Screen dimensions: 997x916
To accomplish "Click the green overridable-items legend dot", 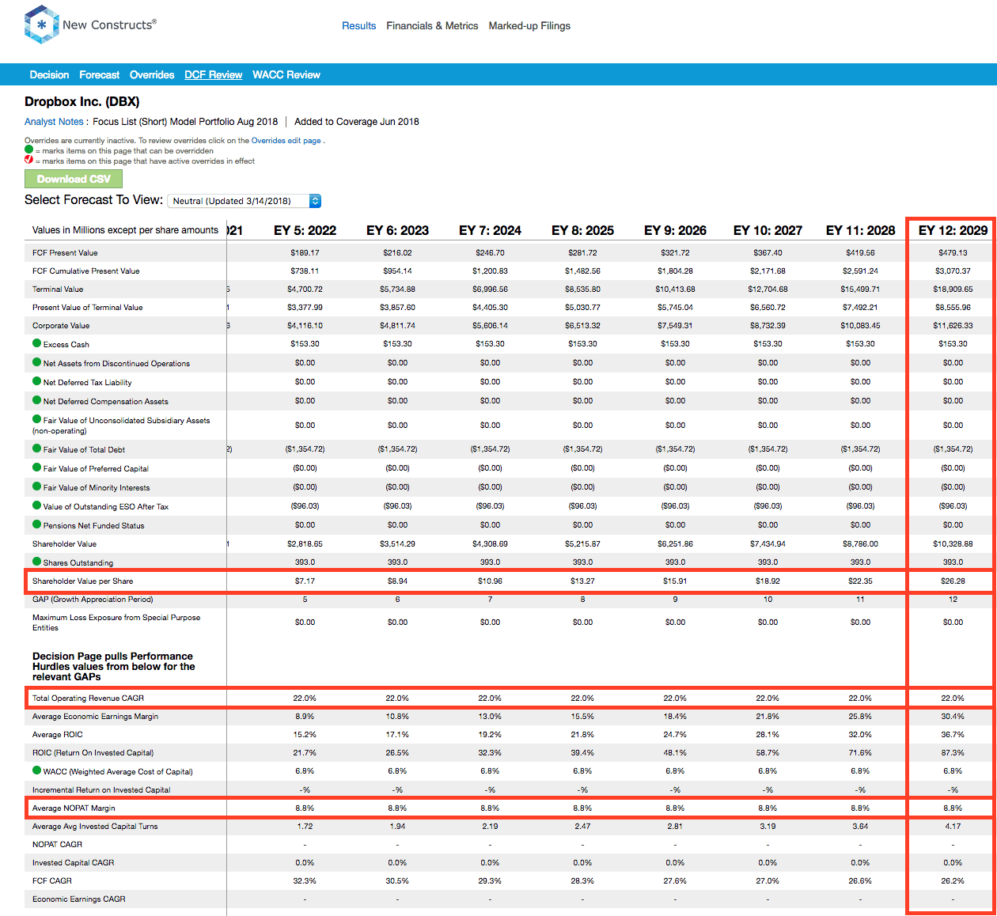I will click(29, 150).
